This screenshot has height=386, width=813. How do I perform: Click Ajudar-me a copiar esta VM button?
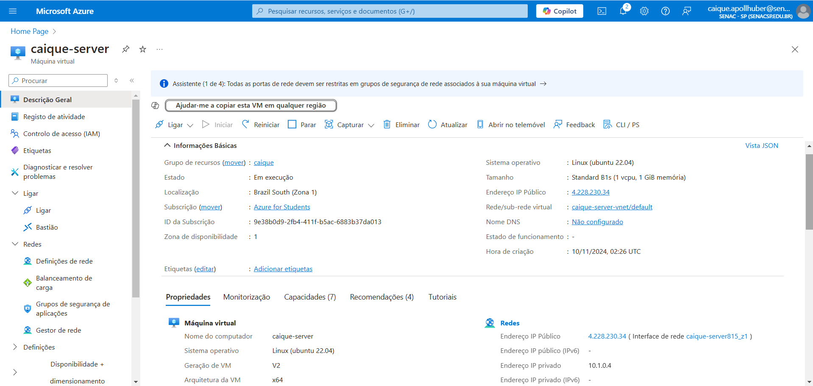click(251, 106)
